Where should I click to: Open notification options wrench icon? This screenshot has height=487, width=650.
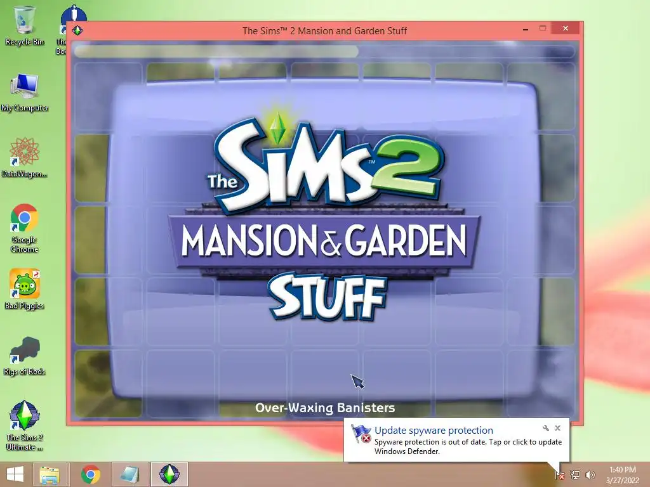pyautogui.click(x=545, y=428)
